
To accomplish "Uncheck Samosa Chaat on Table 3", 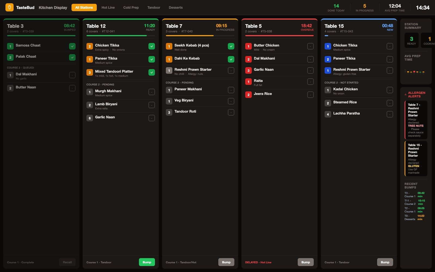I will [72, 46].
